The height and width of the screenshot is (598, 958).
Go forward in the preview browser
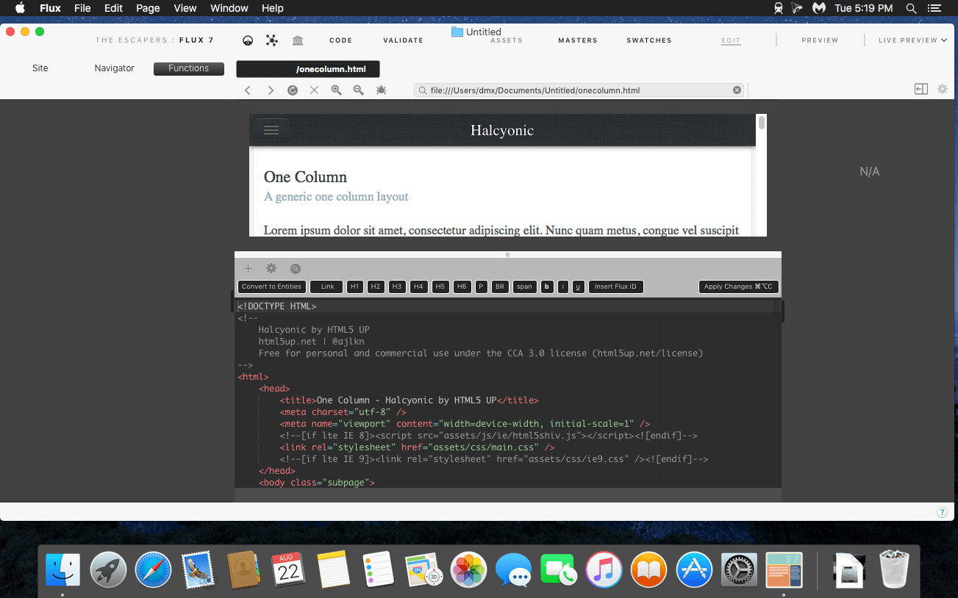pos(271,90)
